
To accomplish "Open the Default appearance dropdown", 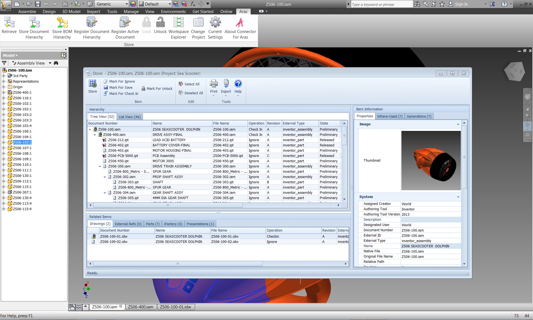I will tap(170, 4).
